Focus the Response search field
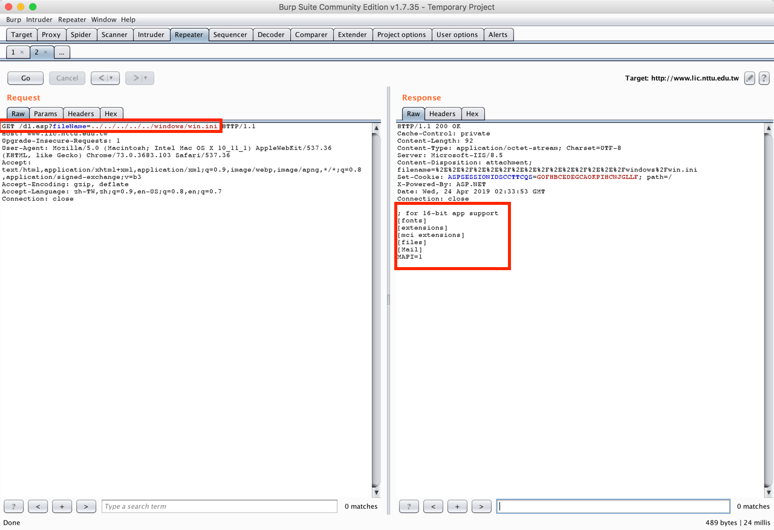This screenshot has width=774, height=530. pos(614,506)
